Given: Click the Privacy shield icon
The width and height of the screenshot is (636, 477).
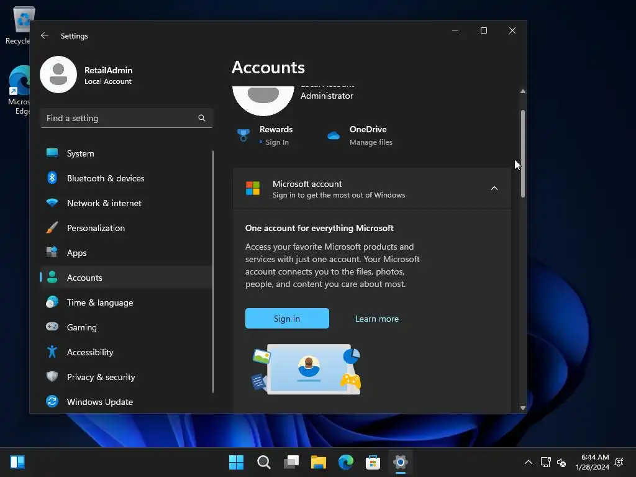Looking at the screenshot, I should pos(52,376).
